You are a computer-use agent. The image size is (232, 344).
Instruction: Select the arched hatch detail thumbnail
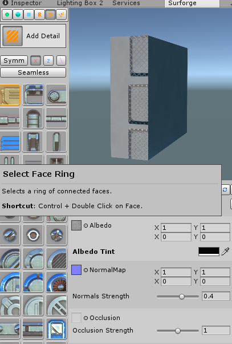point(33,118)
